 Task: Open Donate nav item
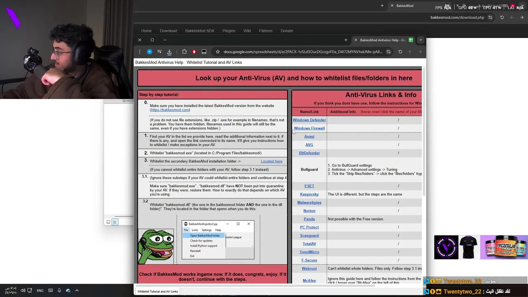(287, 31)
